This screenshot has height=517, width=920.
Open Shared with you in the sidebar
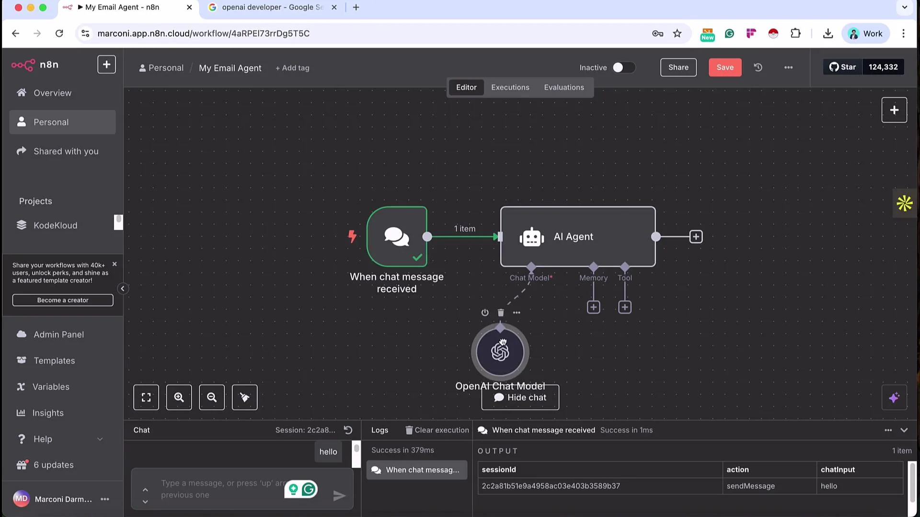pyautogui.click(x=62, y=151)
